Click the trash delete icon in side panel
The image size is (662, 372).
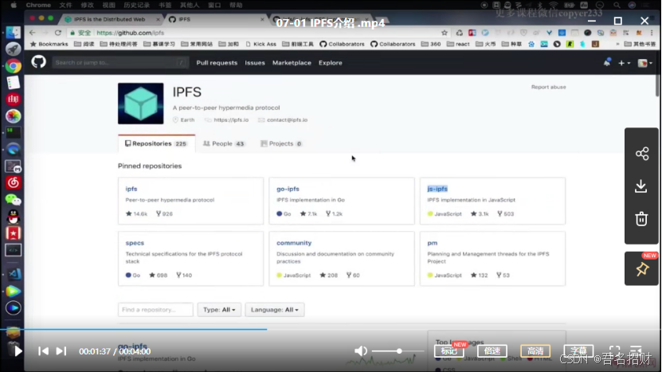(641, 219)
